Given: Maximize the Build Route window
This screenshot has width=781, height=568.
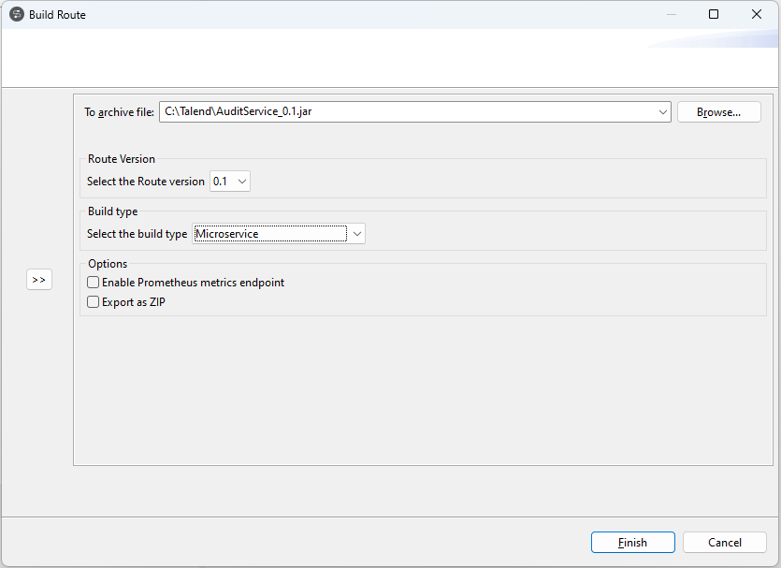Looking at the screenshot, I should (x=714, y=14).
